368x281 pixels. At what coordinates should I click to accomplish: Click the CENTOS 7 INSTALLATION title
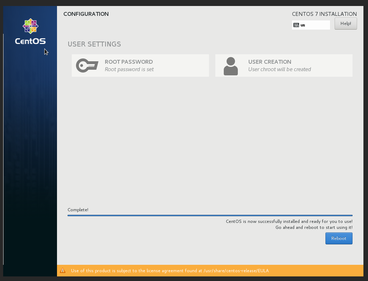(324, 14)
